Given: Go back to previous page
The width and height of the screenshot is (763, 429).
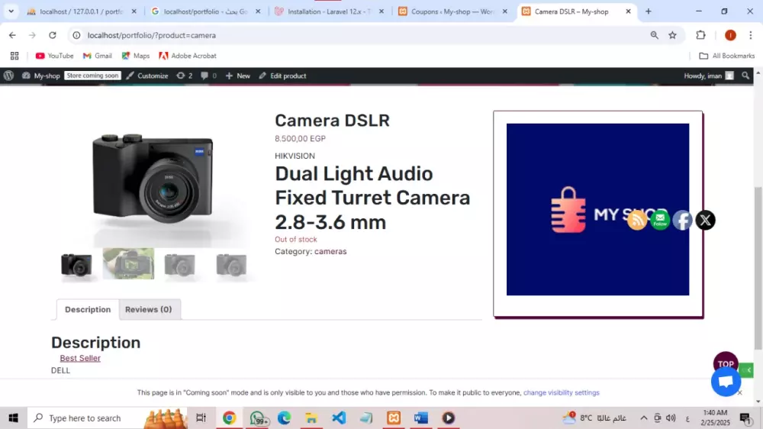Looking at the screenshot, I should 12,35.
